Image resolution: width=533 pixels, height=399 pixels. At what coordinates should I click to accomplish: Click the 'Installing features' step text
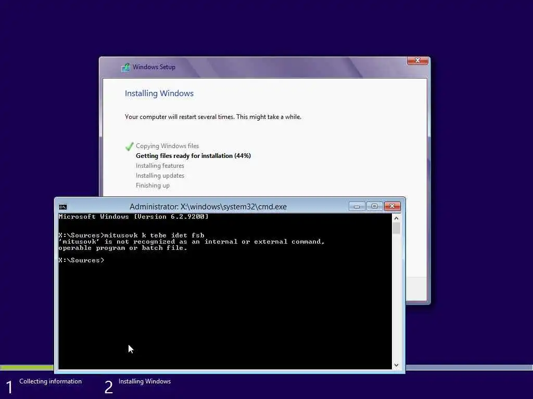tap(160, 166)
